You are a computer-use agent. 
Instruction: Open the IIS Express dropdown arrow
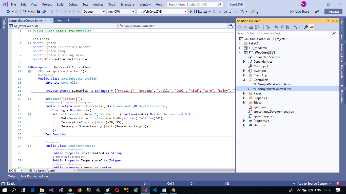tap(209, 12)
